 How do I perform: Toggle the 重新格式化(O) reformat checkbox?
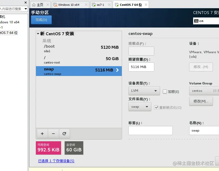click(x=156, y=107)
